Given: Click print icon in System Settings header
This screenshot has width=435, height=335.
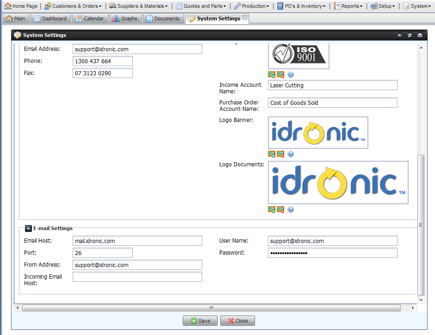Looking at the screenshot, I should click(420, 35).
